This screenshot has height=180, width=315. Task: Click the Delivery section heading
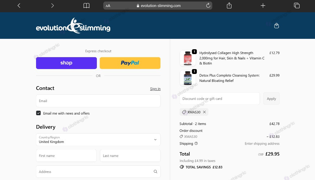point(46,127)
